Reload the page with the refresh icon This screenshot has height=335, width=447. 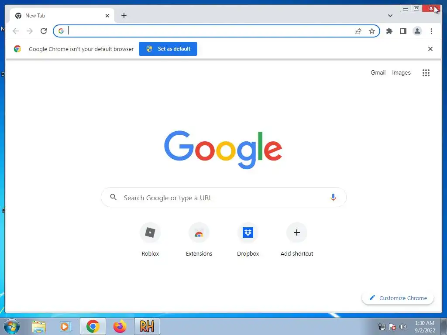44,31
